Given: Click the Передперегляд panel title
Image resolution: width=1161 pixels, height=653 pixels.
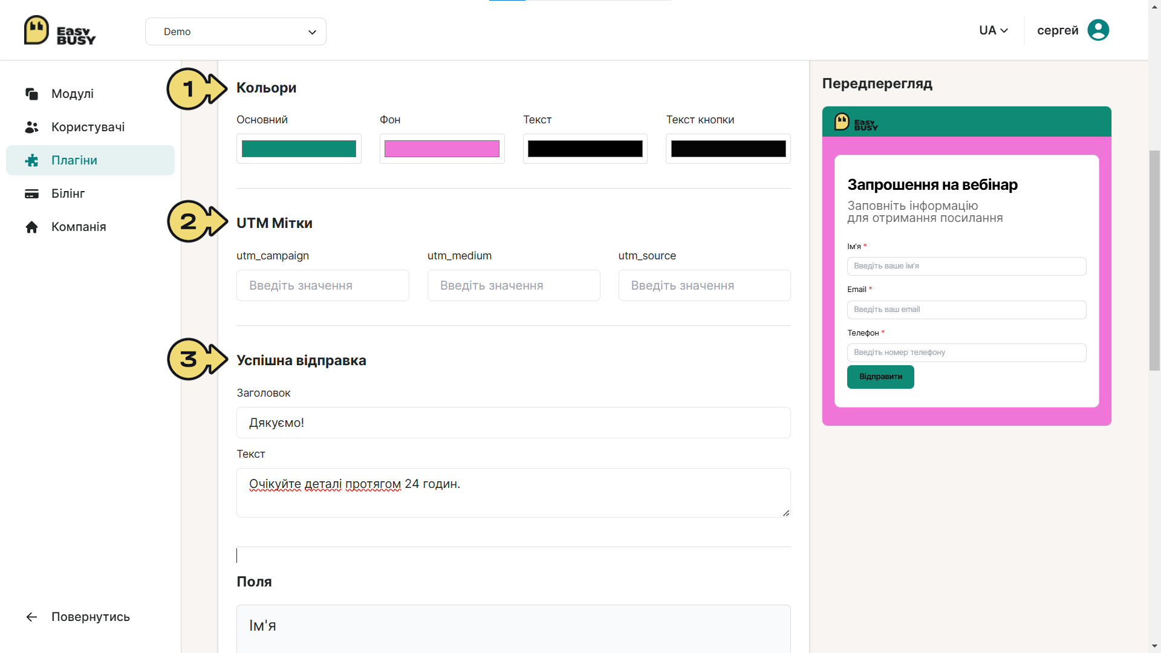Looking at the screenshot, I should (877, 83).
